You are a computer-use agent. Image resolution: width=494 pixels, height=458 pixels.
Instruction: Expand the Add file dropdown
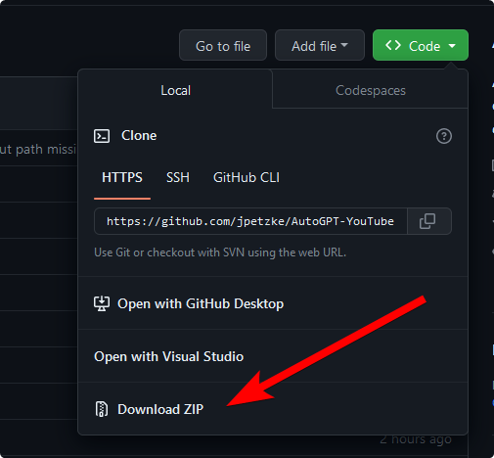pos(320,45)
